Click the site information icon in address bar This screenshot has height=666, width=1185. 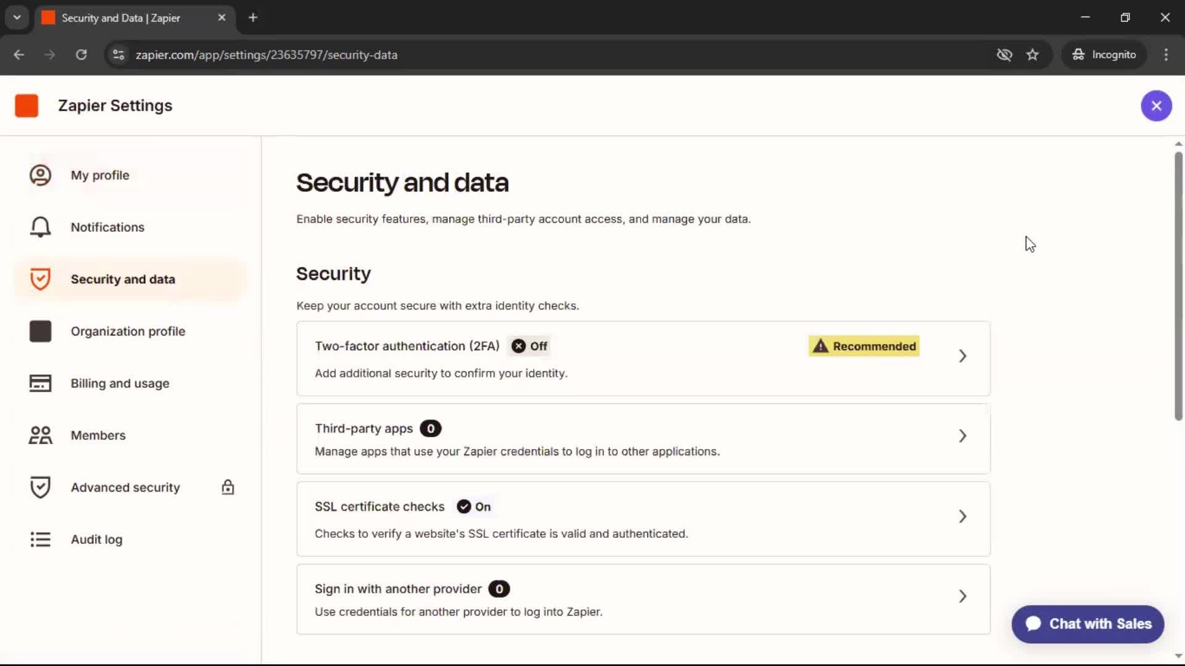click(118, 55)
